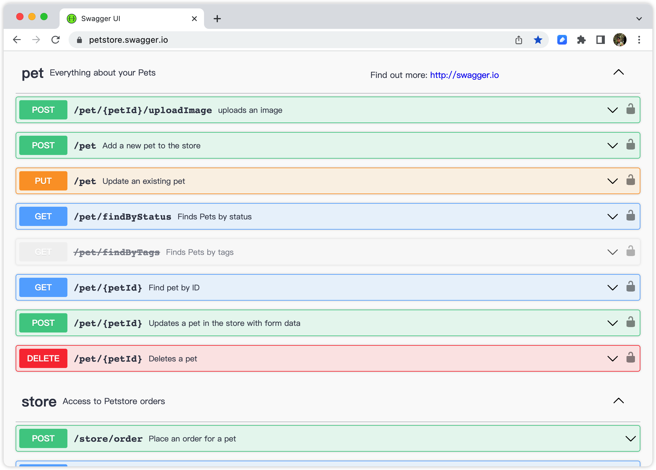This screenshot has height=470, width=656.
Task: Click the GET badge for Find pet by ID
Action: pyautogui.click(x=43, y=287)
